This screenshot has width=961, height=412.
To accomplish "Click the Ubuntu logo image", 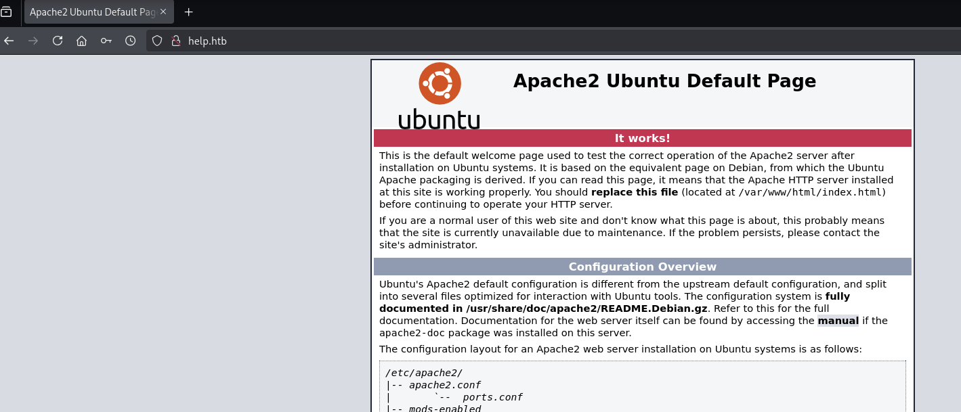I will (x=440, y=95).
